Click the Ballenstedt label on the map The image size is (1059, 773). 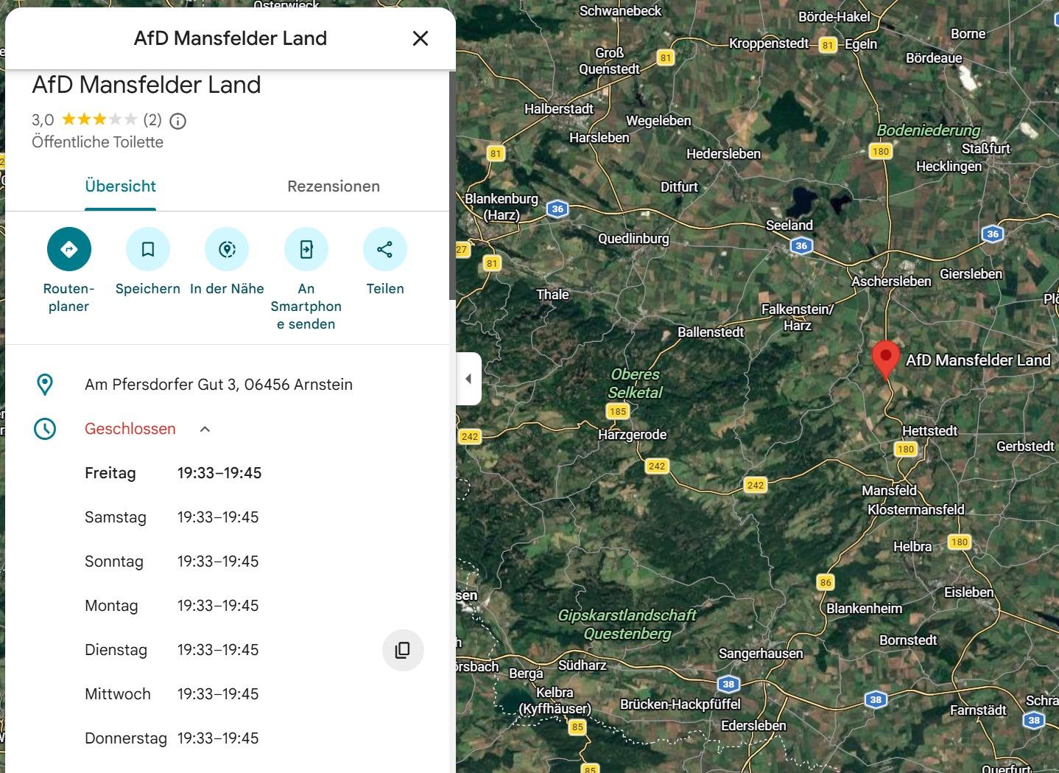coord(711,332)
